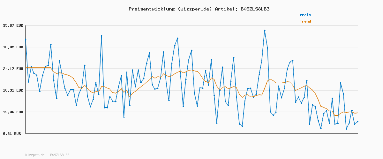383x159 pixels.
Task: Click the left start of the orange Trend line
Action: tap(26, 68)
